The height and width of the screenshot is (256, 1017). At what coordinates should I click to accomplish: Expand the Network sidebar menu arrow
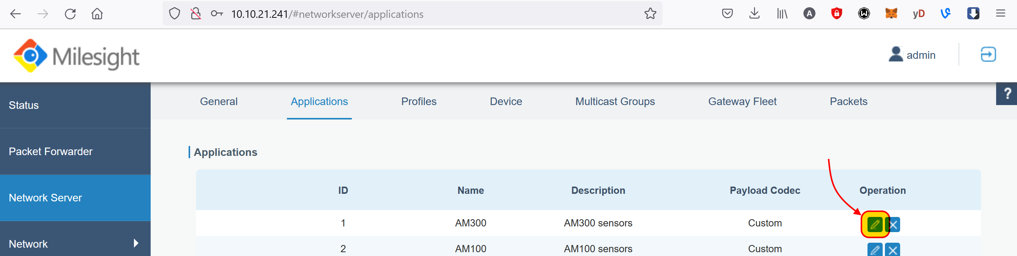[x=136, y=243]
